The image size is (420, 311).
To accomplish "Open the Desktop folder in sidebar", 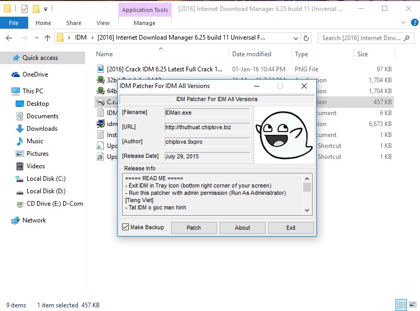I will point(38,104).
